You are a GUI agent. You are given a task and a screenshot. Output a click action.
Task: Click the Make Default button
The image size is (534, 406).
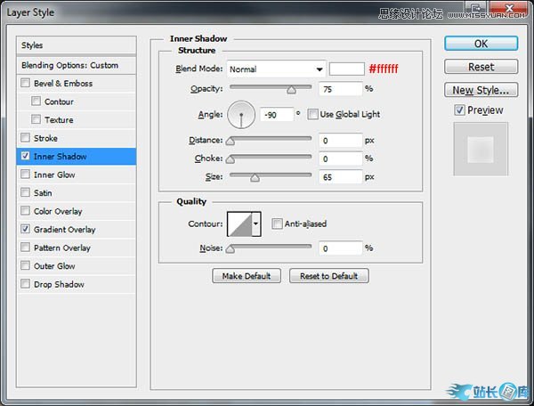(247, 276)
